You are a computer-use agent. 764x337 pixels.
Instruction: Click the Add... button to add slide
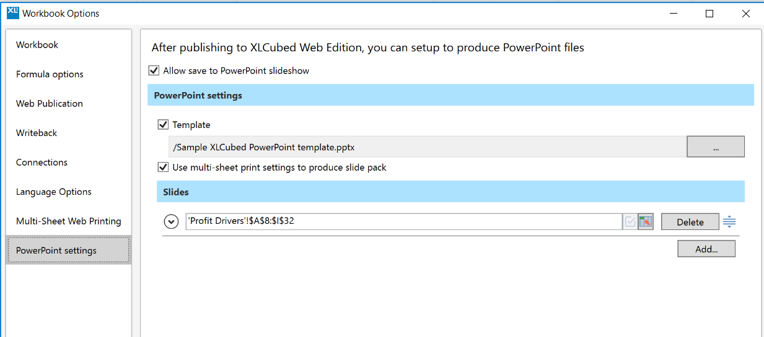(x=706, y=249)
